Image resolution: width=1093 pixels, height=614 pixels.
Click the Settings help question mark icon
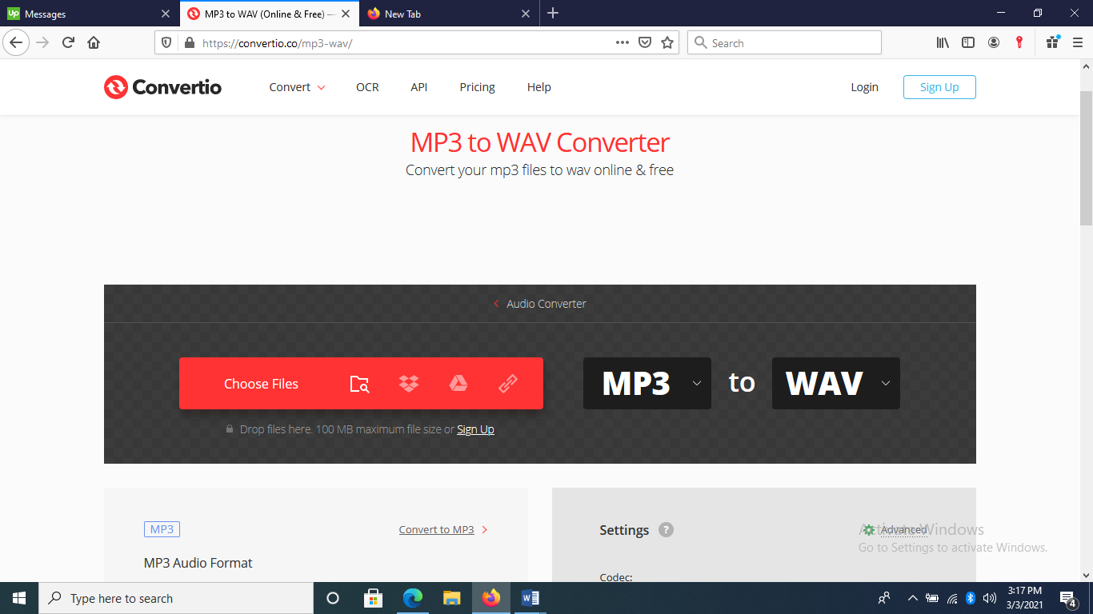click(666, 529)
